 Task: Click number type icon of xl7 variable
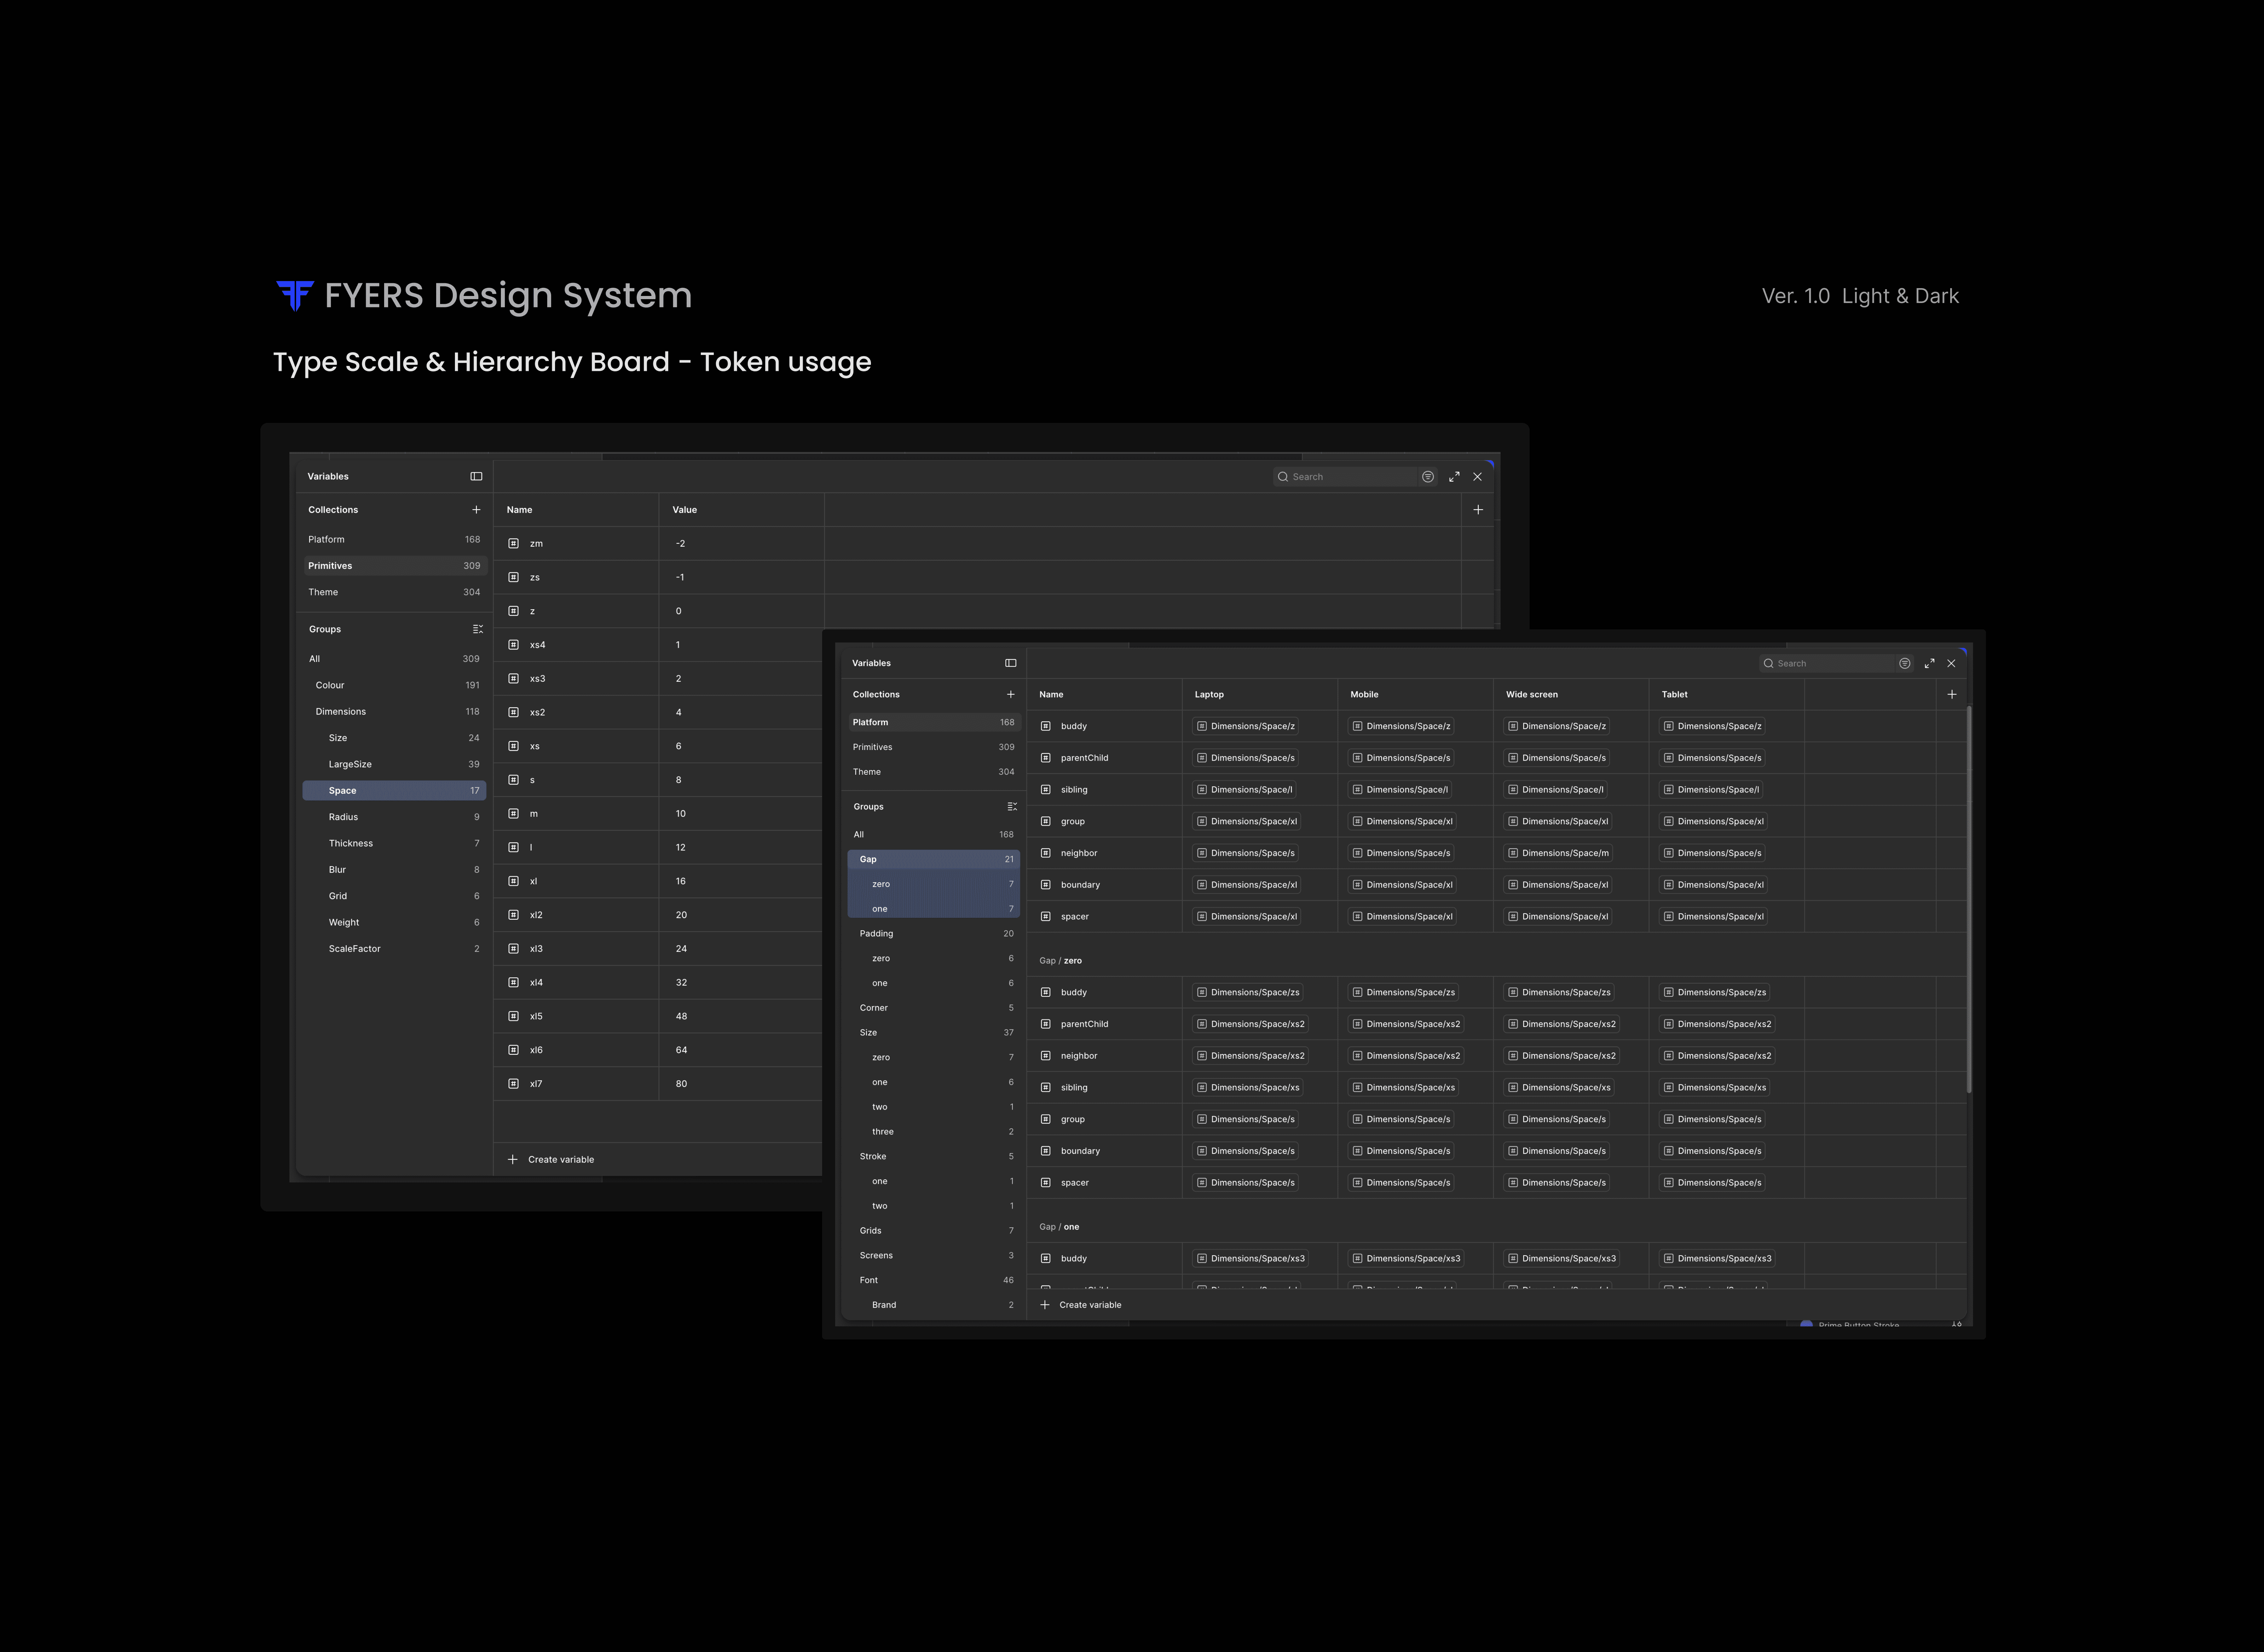[513, 1084]
